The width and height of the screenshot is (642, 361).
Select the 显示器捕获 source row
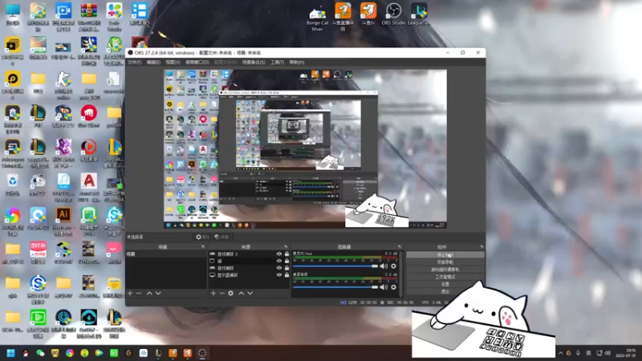click(x=249, y=275)
